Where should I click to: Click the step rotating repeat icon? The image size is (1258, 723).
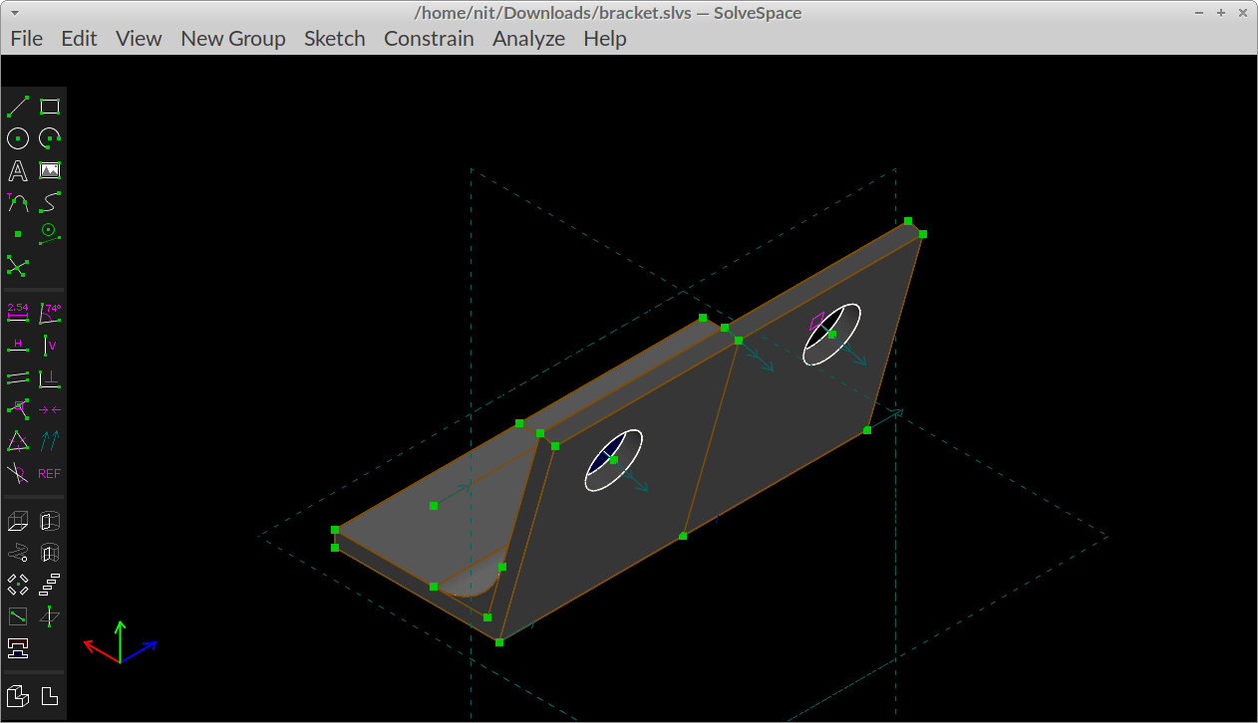17,585
